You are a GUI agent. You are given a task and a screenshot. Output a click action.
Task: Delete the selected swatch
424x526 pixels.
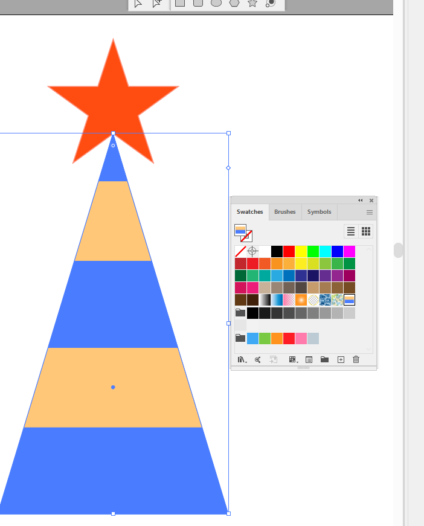coord(356,359)
